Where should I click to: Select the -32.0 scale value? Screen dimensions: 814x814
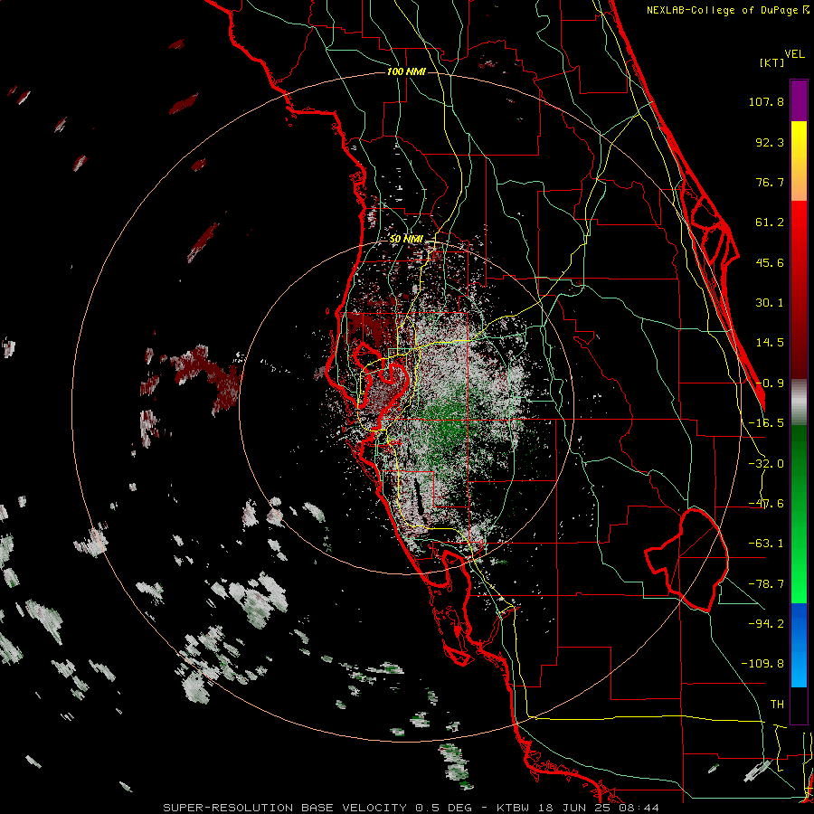pyautogui.click(x=766, y=464)
